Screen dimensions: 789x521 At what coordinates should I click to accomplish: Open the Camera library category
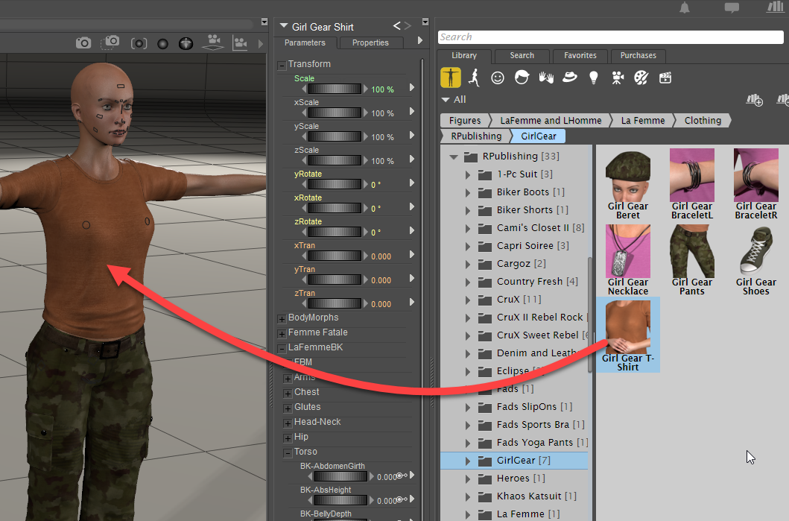coord(617,77)
